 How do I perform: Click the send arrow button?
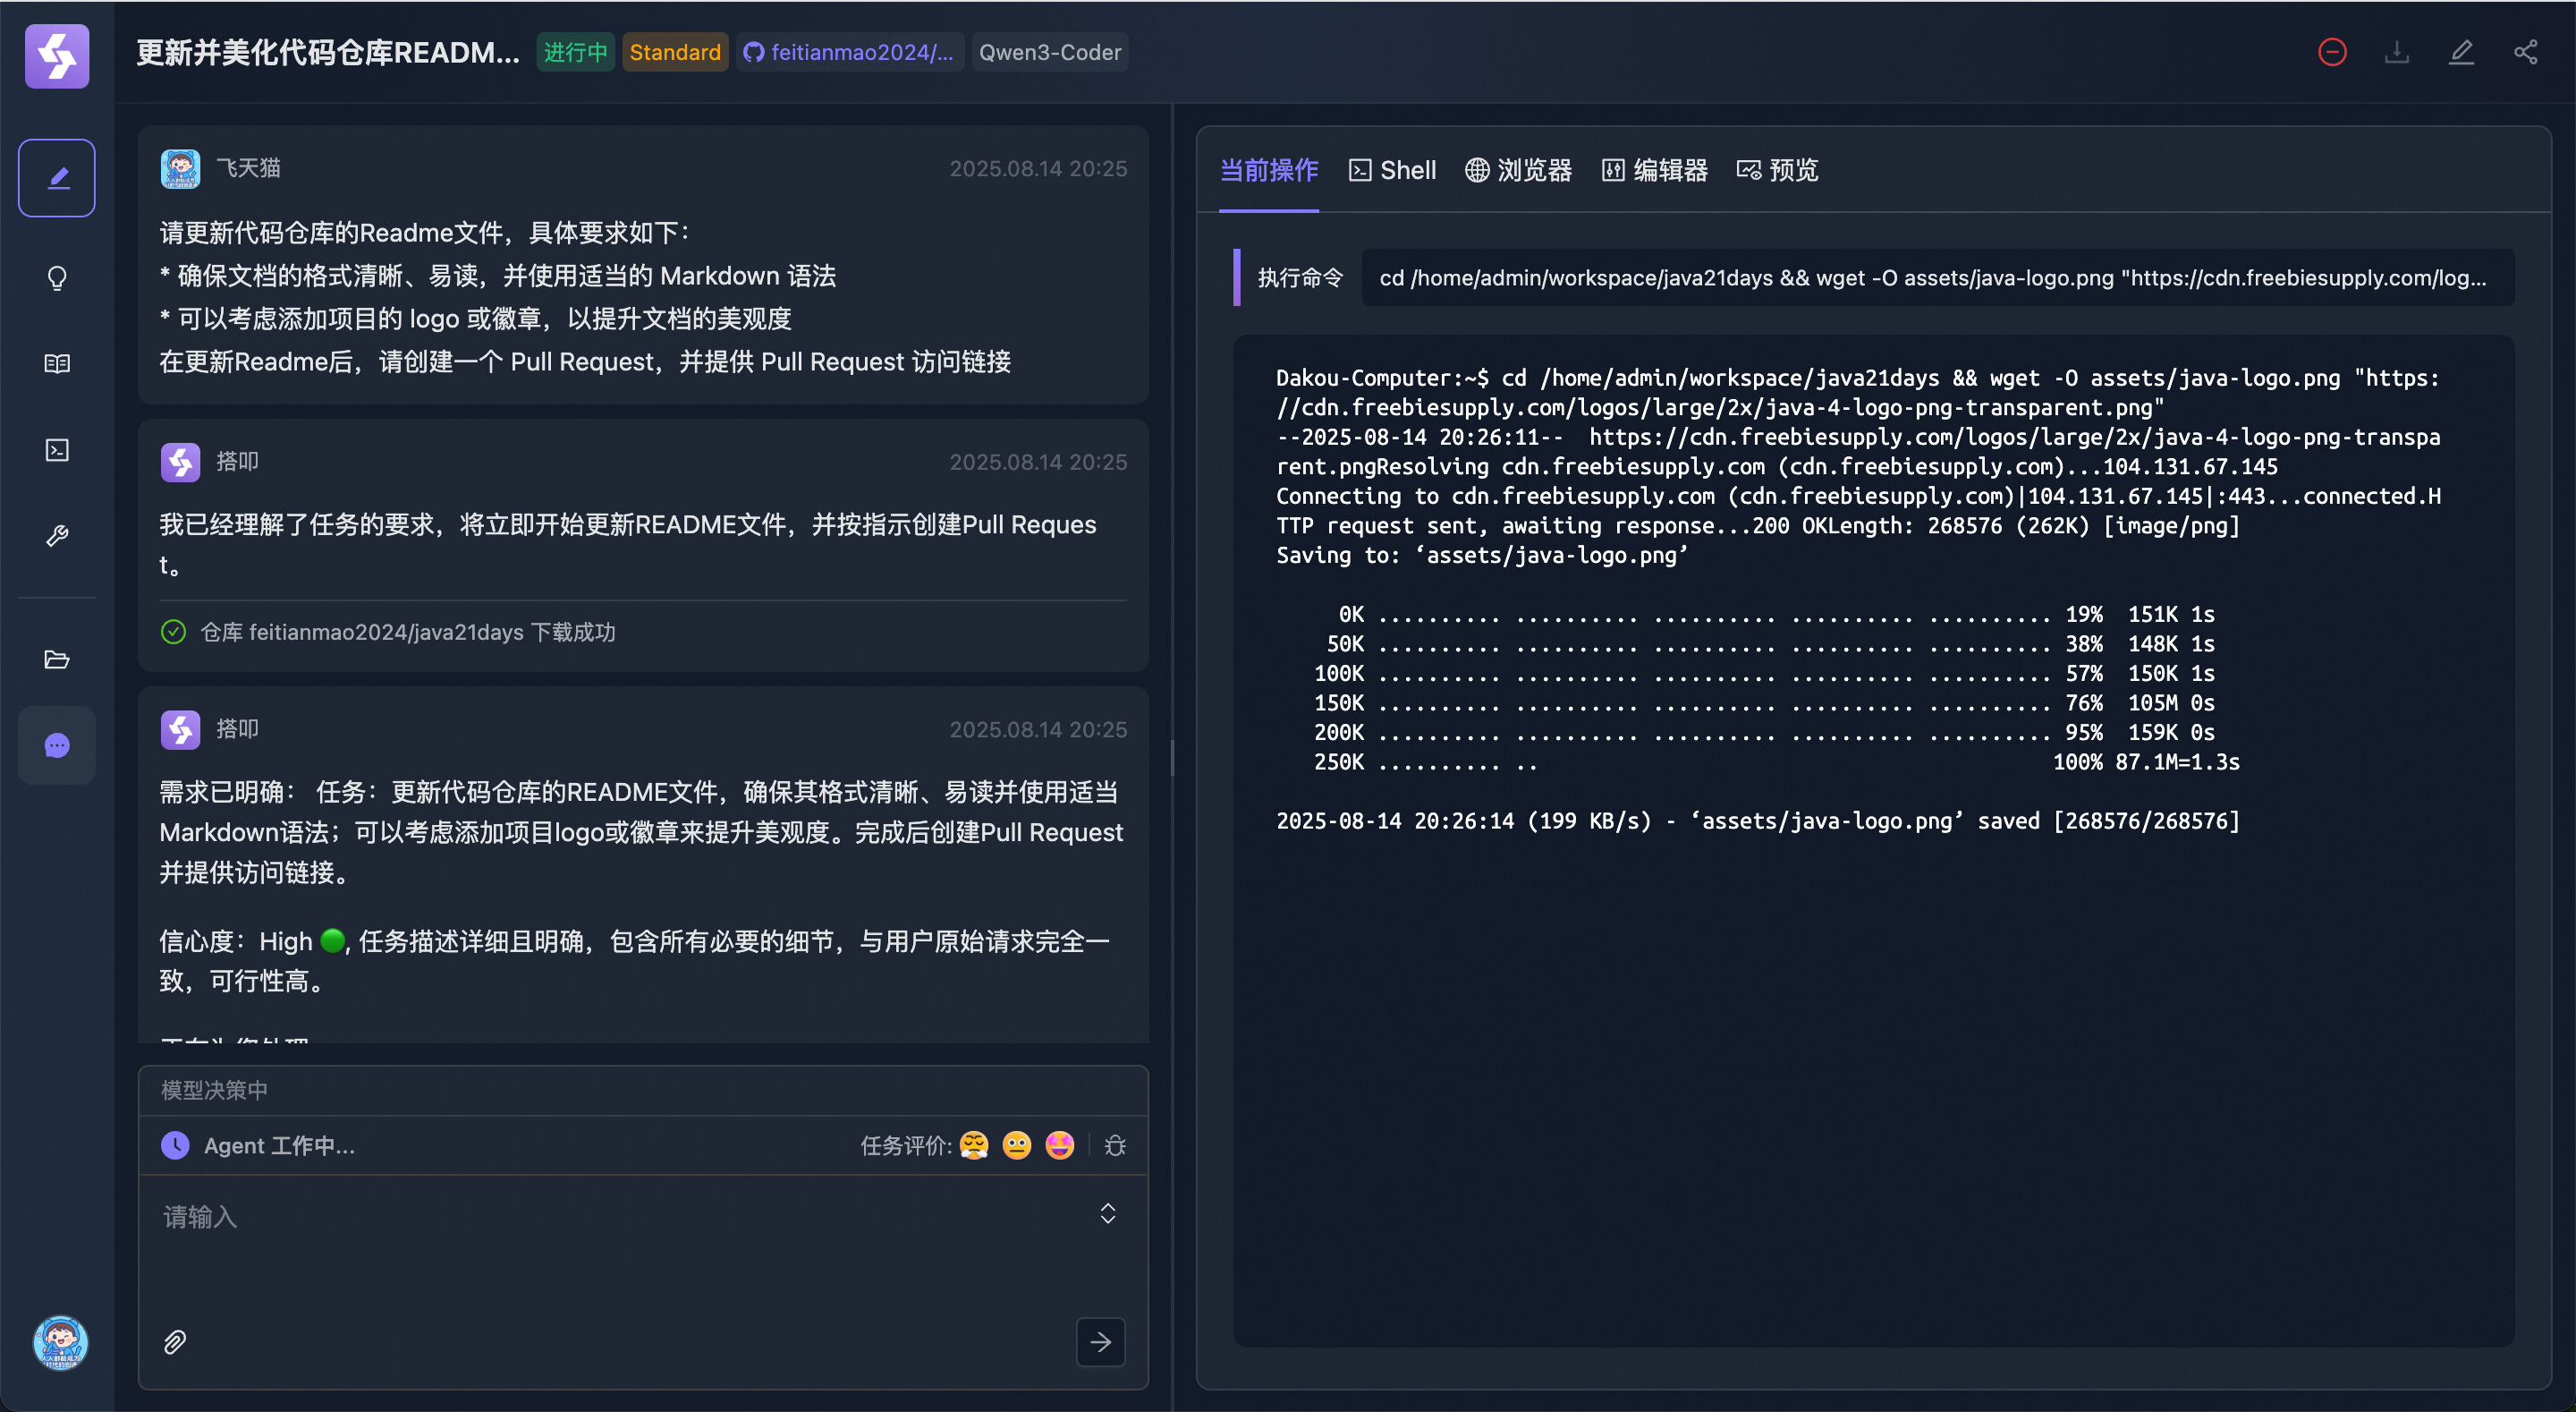coord(1100,1341)
